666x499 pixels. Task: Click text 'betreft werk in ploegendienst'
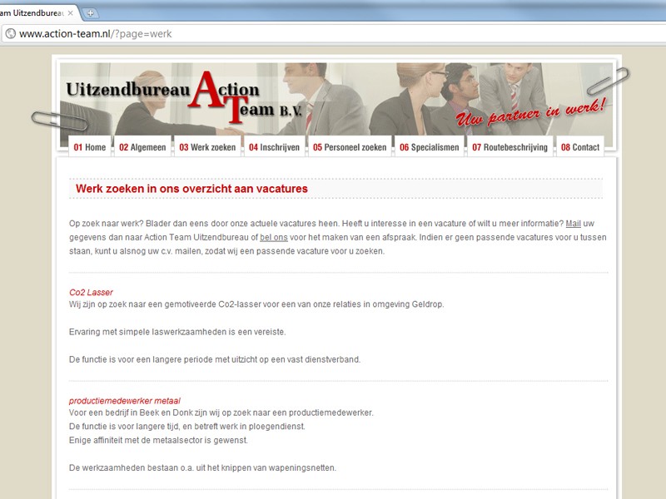249,426
